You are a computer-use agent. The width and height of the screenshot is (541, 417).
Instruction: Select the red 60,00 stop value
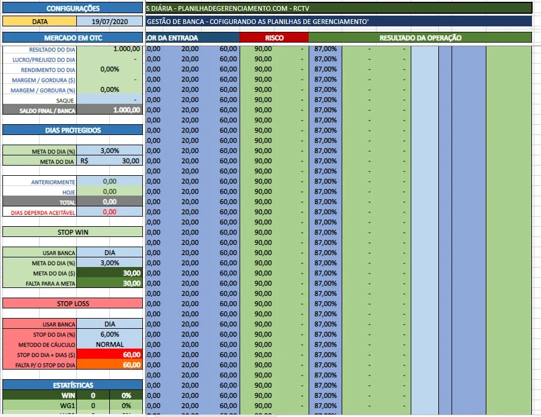(x=110, y=355)
